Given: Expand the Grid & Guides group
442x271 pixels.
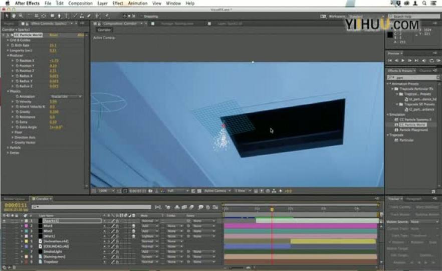Looking at the screenshot, I should [8, 40].
